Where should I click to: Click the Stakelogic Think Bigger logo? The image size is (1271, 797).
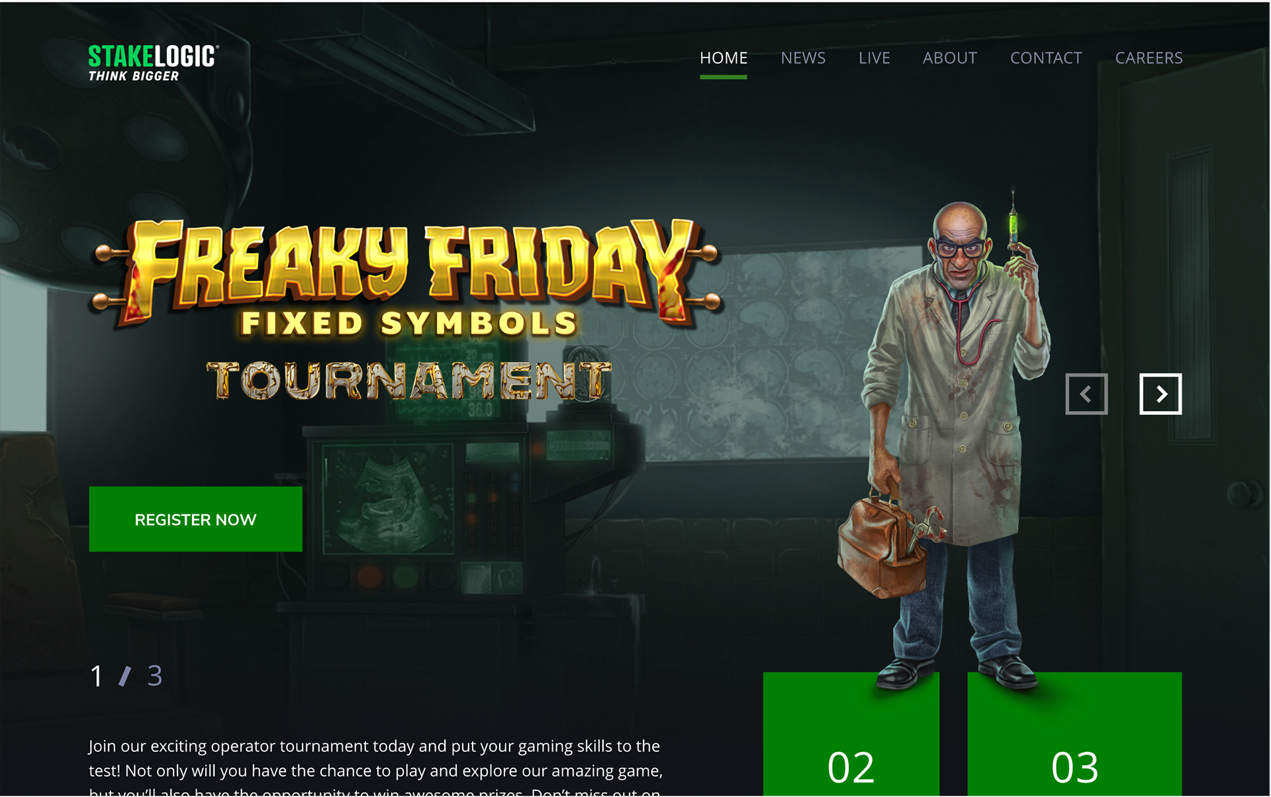154,64
